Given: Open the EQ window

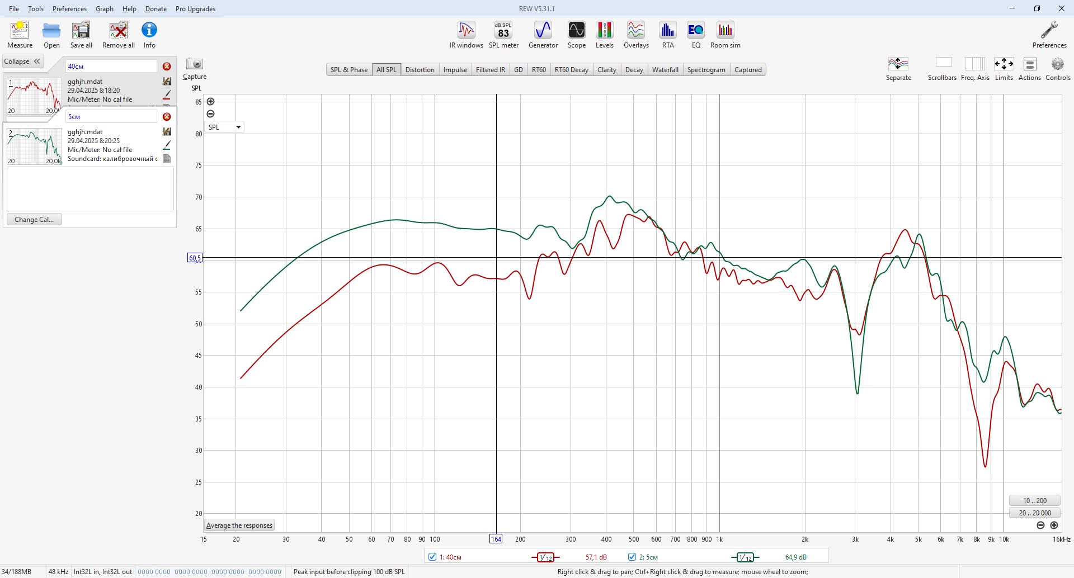Looking at the screenshot, I should click(696, 35).
